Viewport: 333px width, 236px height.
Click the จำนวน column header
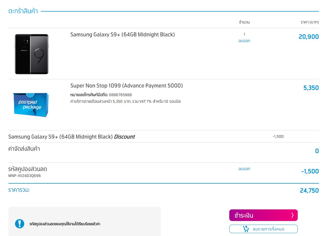click(244, 22)
